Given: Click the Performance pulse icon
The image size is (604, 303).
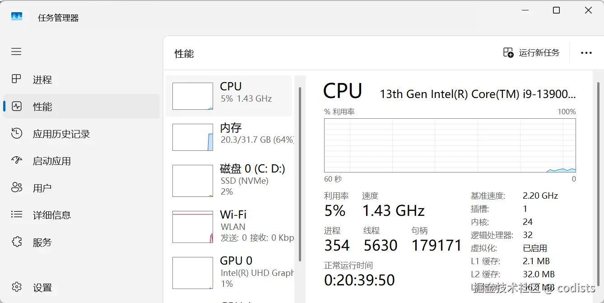Looking at the screenshot, I should click(x=17, y=107).
